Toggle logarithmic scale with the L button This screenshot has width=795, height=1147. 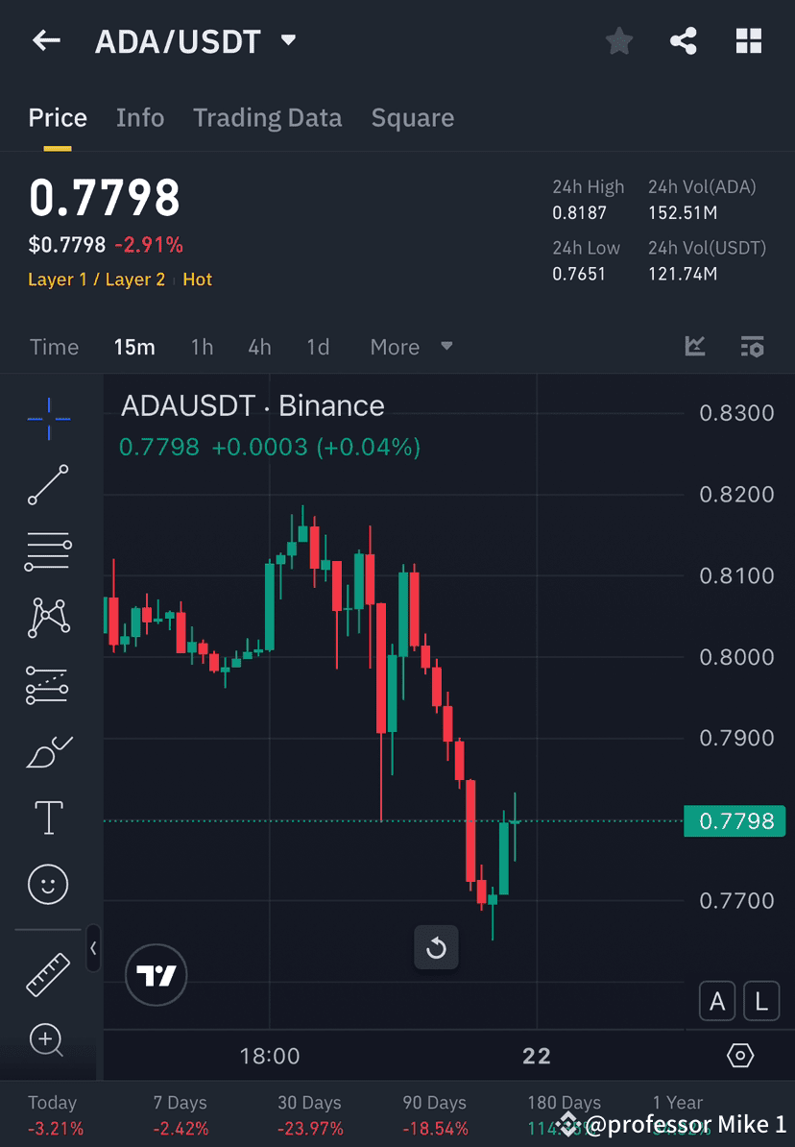coord(761,1000)
